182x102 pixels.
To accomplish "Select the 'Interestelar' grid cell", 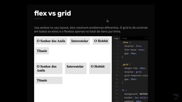I will pos(76,69).
